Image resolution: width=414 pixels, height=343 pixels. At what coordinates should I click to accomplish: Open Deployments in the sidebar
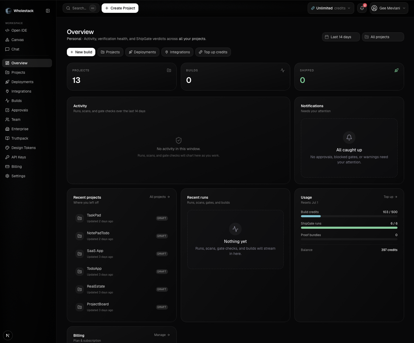(27, 82)
